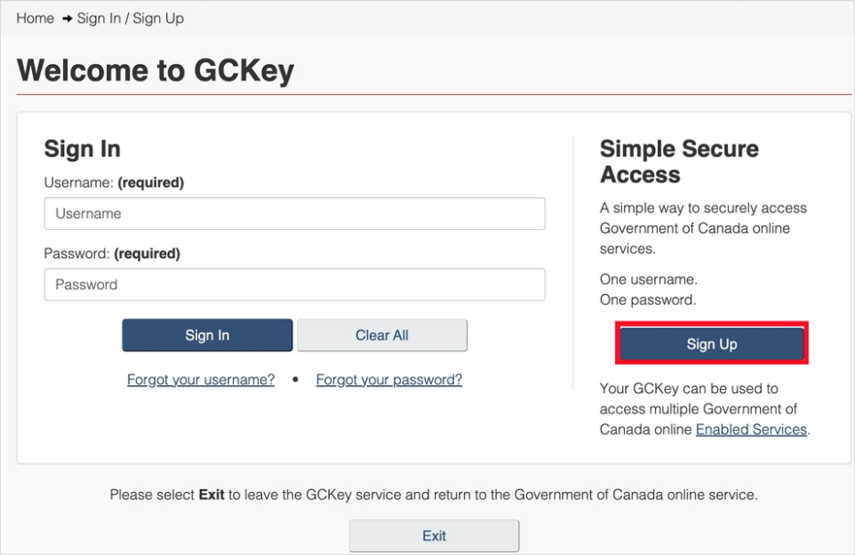Click the One username One password text

click(649, 289)
